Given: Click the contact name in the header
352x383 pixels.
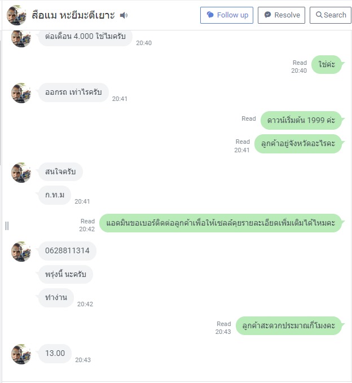Looking at the screenshot, I should pos(73,15).
